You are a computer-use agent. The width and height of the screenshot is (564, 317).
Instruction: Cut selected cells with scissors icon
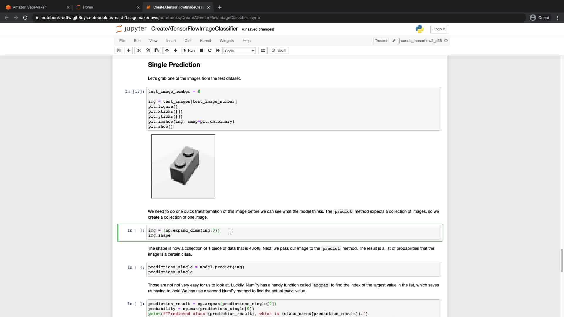[x=139, y=50]
